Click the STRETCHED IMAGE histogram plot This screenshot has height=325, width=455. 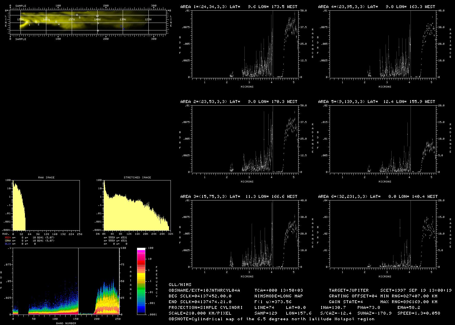pos(137,205)
